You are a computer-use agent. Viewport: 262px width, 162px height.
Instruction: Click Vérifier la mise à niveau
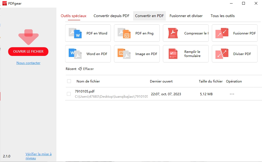(38, 156)
